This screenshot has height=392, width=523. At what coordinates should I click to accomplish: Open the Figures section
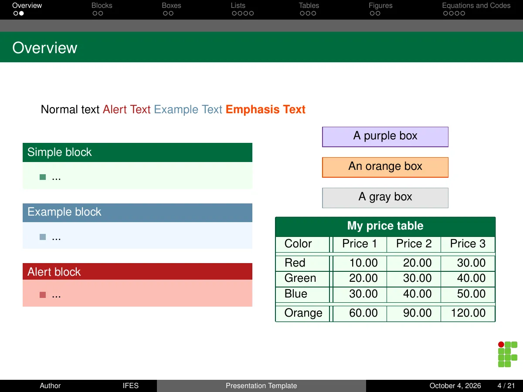(x=380, y=6)
